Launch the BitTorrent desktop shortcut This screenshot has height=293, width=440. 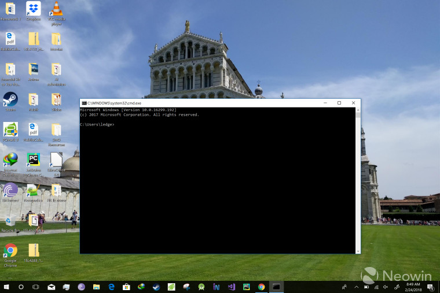click(10, 192)
